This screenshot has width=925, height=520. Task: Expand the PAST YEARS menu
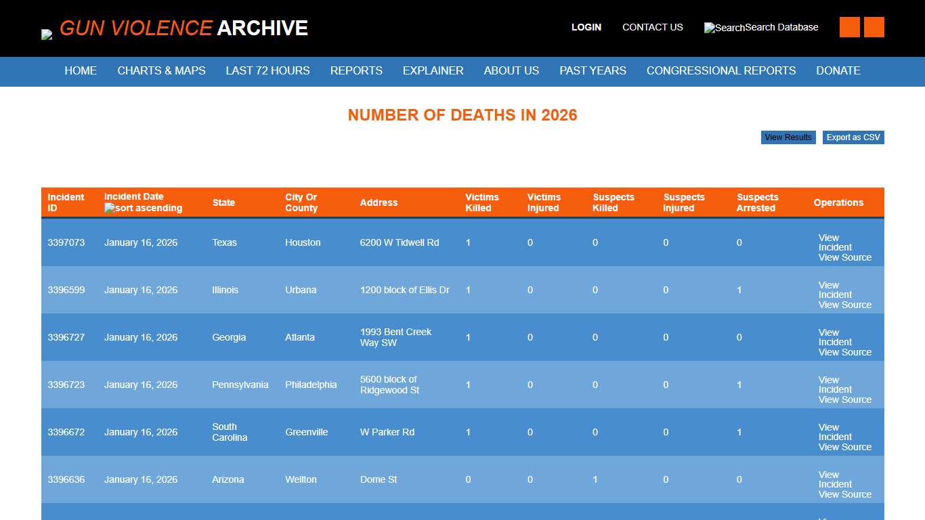point(593,71)
